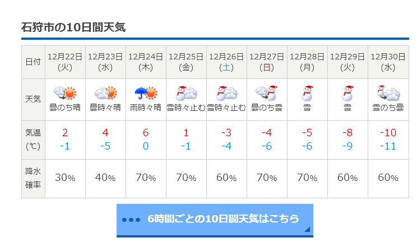417x247 pixels.
Task: Click the 70% precipitation cell for 12月24日
Action: pyautogui.click(x=146, y=179)
